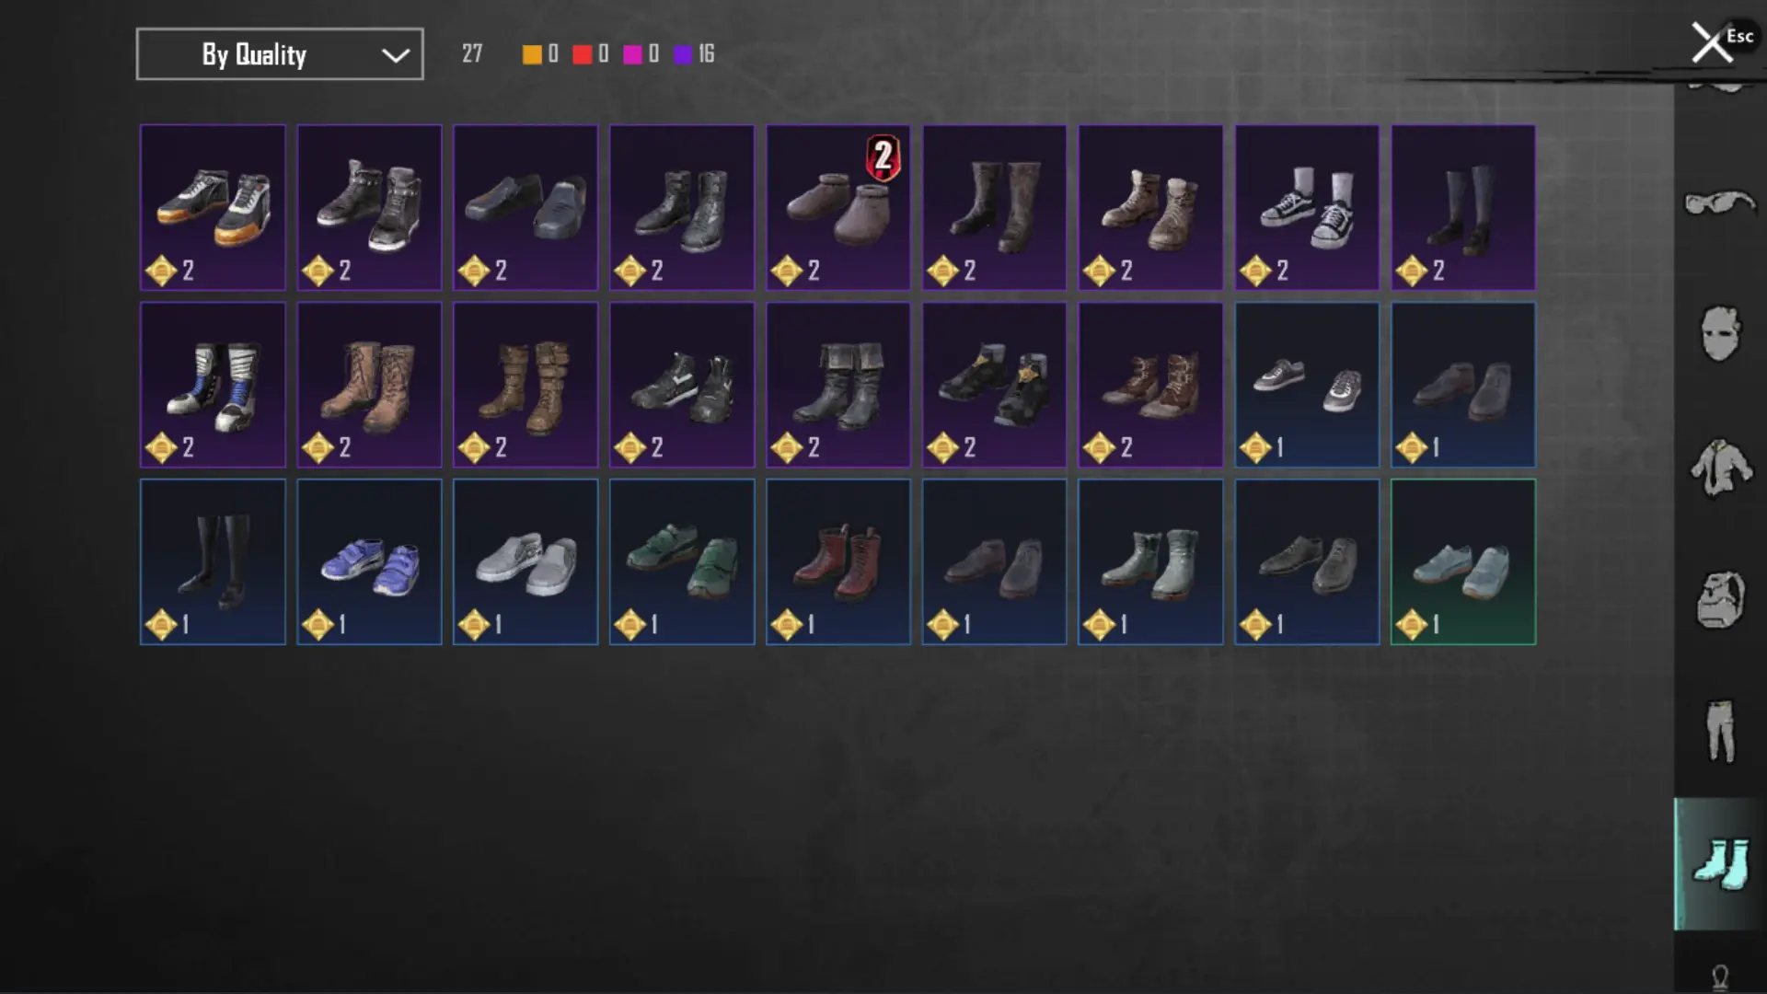Open the glasses category in sidebar

tap(1719, 202)
